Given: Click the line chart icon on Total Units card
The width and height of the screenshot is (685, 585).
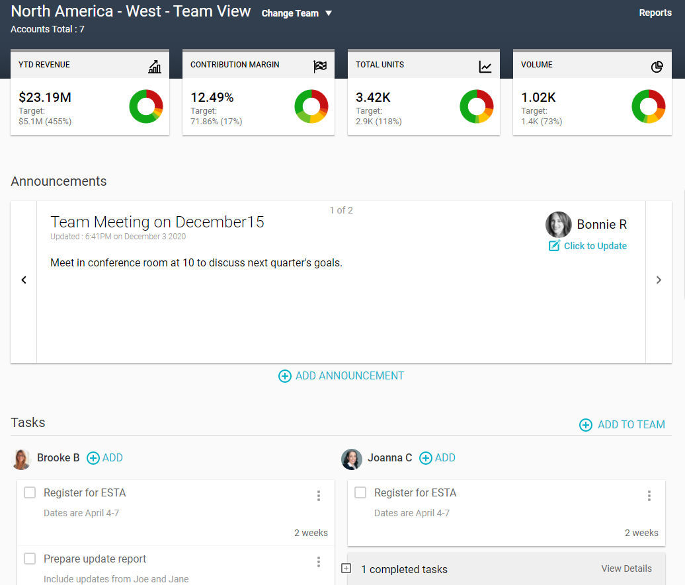Looking at the screenshot, I should click(x=486, y=66).
